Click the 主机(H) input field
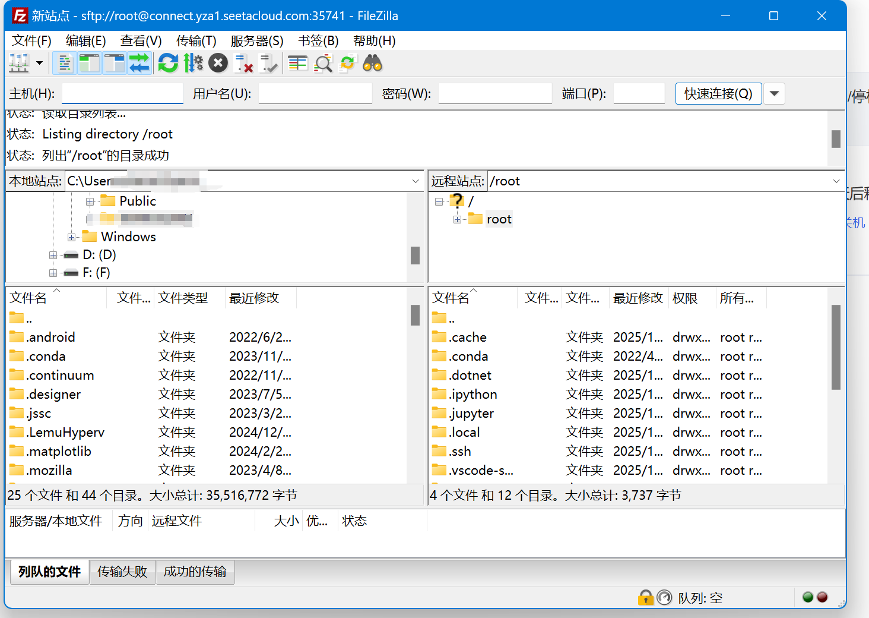869x618 pixels. pos(122,93)
